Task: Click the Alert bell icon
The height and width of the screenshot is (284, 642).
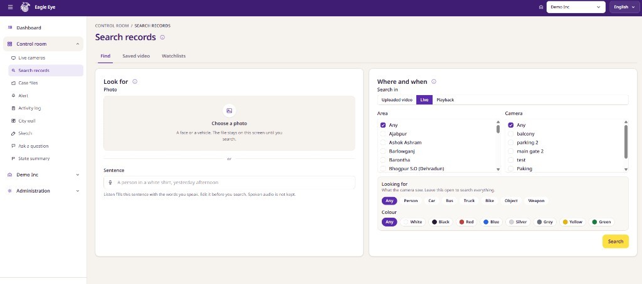Action: click(14, 96)
